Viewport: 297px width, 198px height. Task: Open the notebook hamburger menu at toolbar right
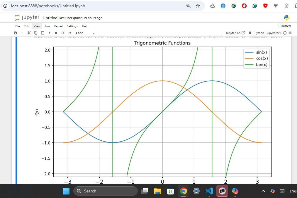pos(290,33)
